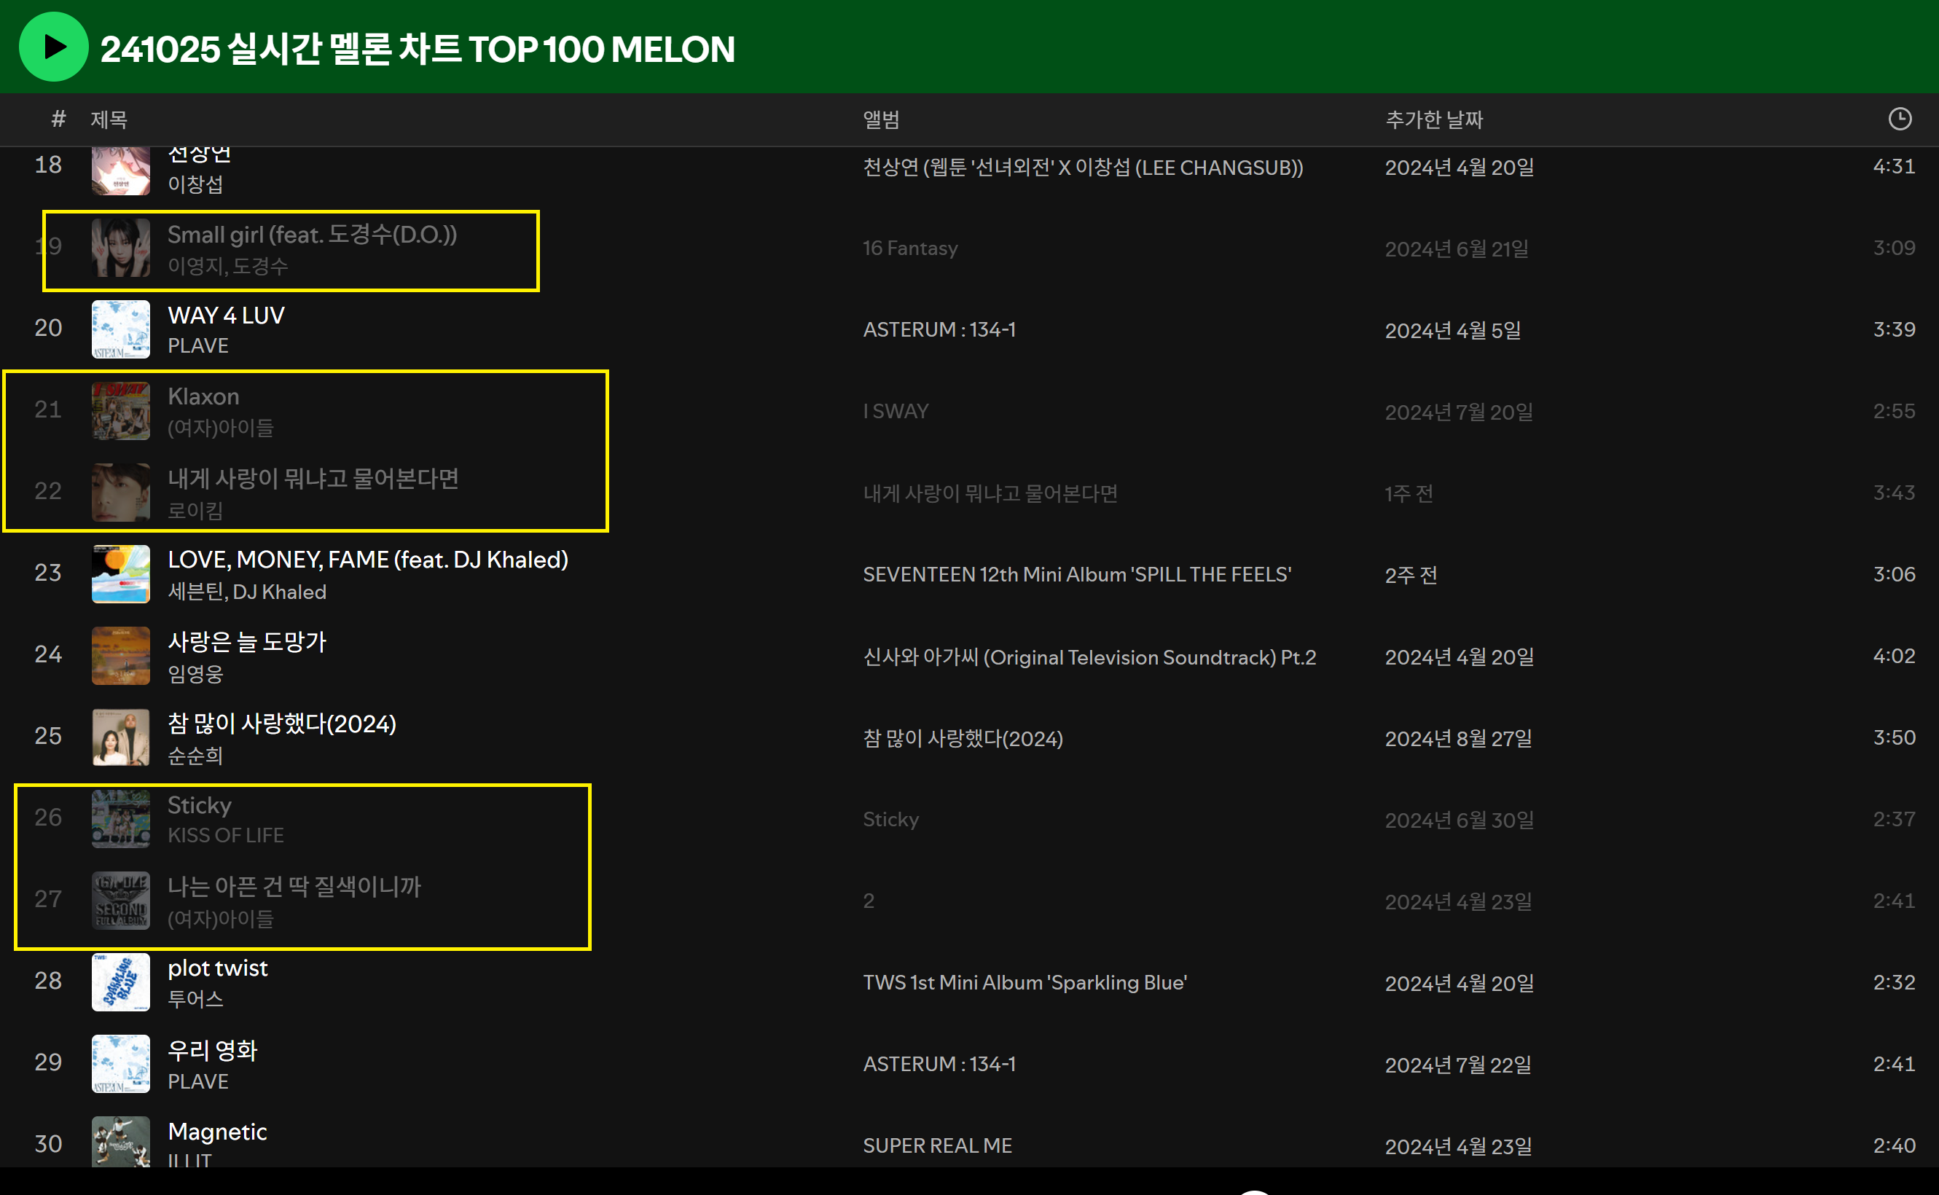Open album SEVENTEEN 12th Mini Album 'SPILL THE FEELS'
The image size is (1939, 1195).
(1077, 575)
